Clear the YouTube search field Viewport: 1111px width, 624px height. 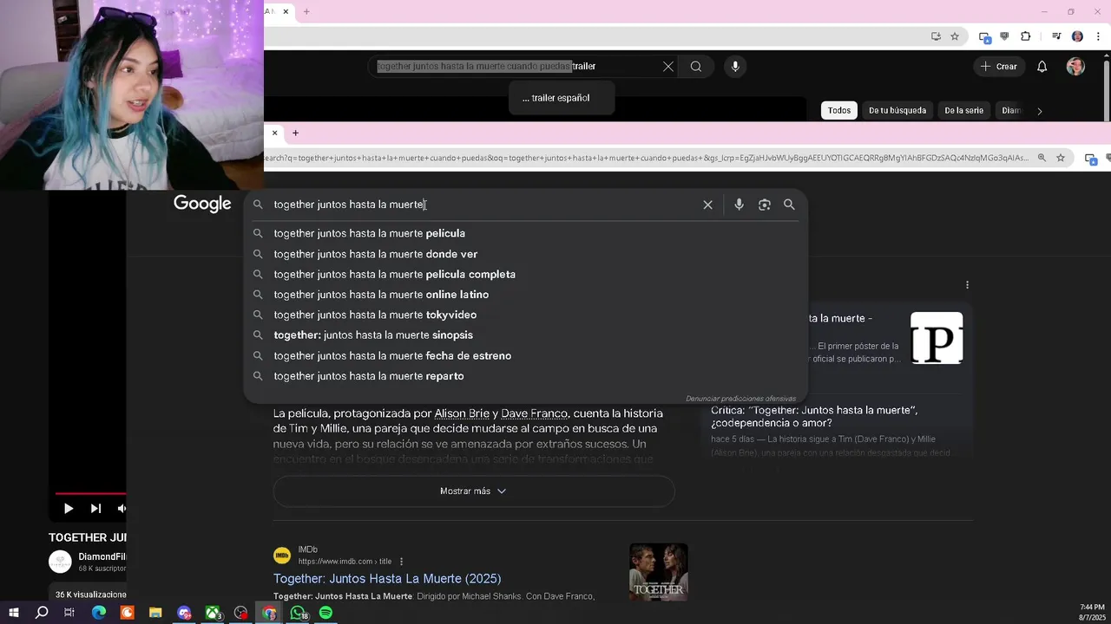pos(667,67)
